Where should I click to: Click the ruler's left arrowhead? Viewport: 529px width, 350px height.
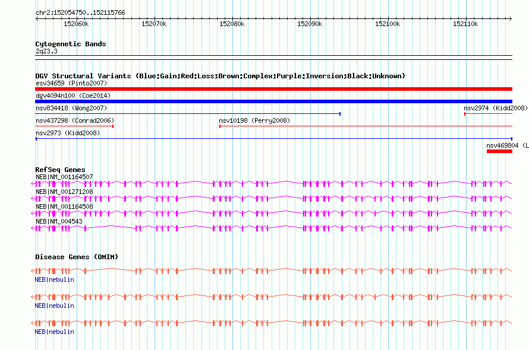[37, 19]
